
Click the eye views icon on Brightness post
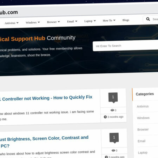(113, 150)
